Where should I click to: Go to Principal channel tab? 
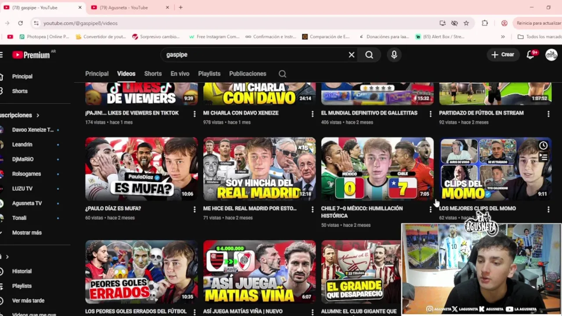tap(97, 74)
